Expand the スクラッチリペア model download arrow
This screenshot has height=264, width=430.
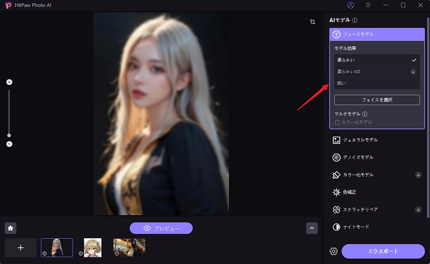418,209
